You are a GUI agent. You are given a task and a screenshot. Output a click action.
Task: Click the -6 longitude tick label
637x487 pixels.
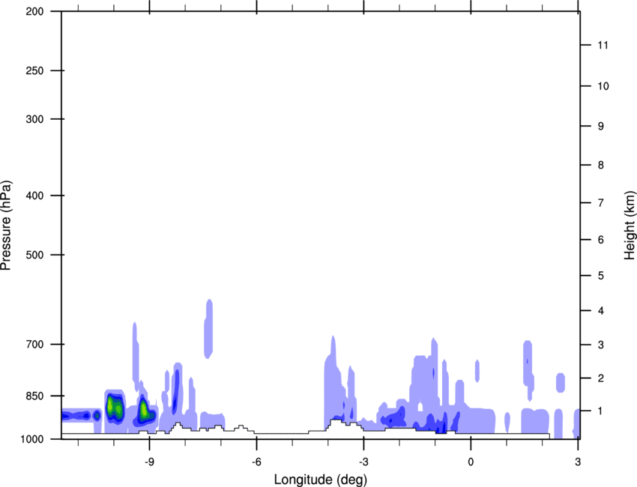pos(256,462)
